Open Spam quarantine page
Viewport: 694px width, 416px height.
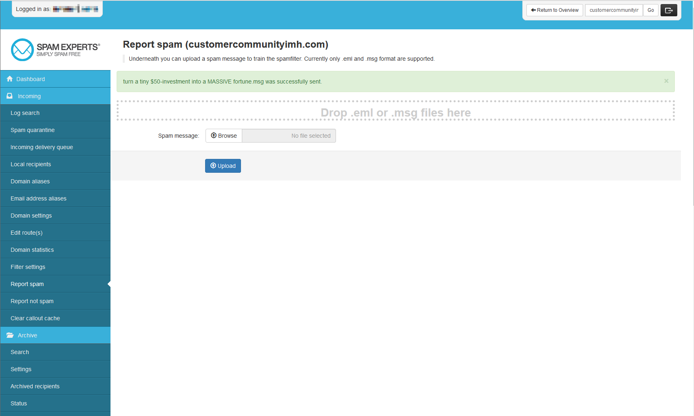pyautogui.click(x=33, y=130)
